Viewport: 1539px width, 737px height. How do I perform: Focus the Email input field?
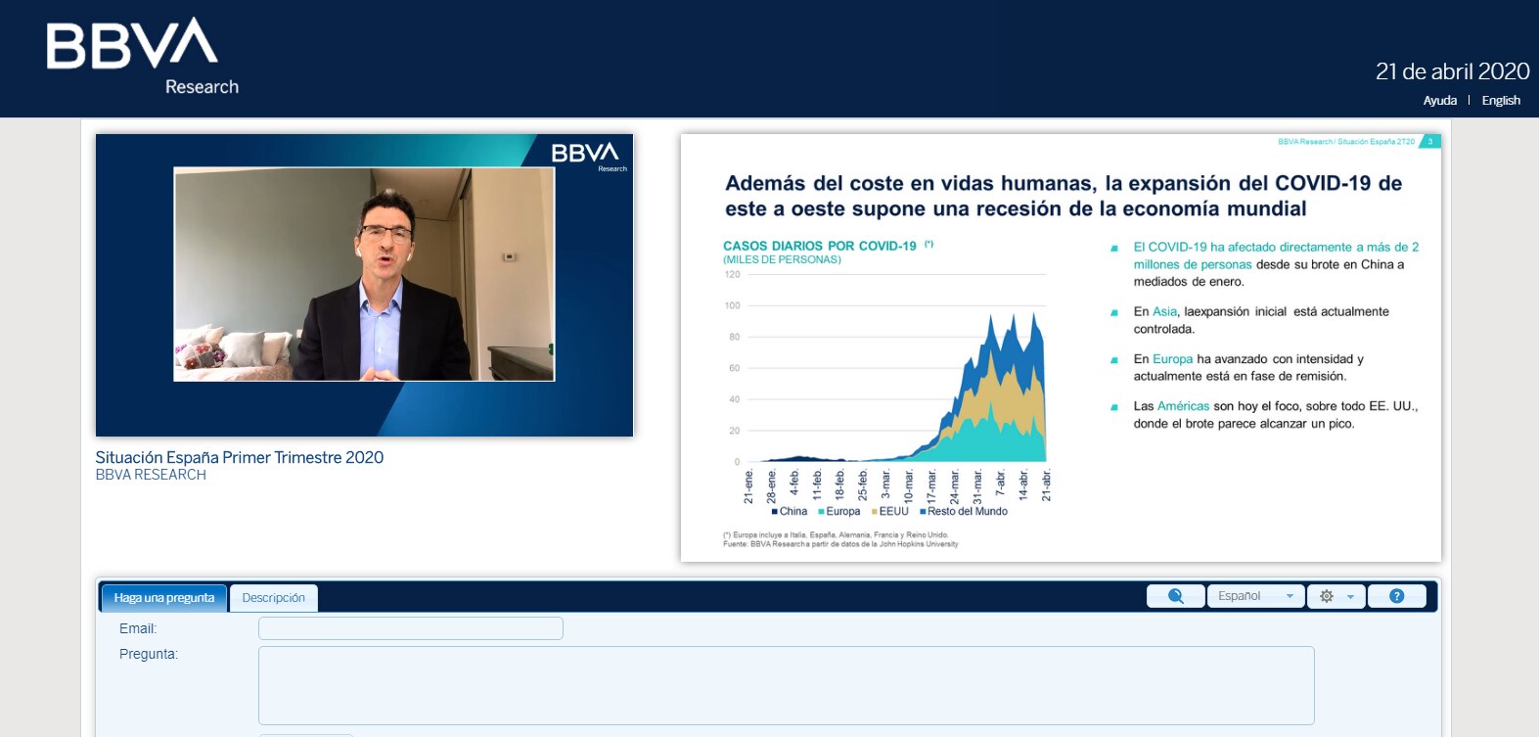[411, 628]
